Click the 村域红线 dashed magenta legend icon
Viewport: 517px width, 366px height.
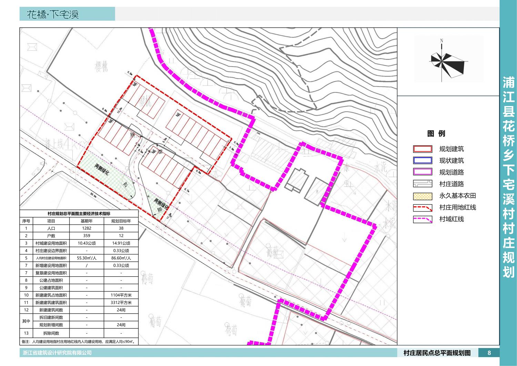point(422,219)
